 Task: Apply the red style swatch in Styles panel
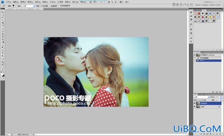(x=203, y=17)
